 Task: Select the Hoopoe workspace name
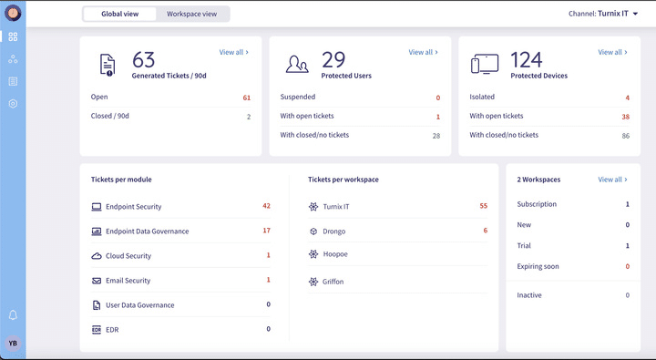pos(335,254)
